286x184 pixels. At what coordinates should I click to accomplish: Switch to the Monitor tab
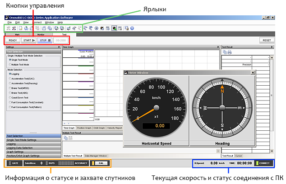(41, 34)
